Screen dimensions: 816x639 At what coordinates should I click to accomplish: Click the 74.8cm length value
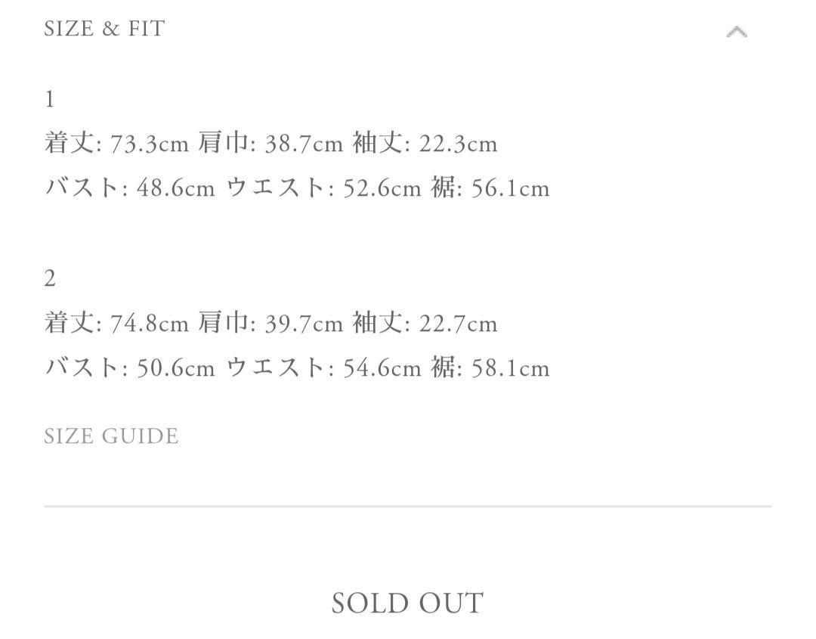(x=150, y=324)
